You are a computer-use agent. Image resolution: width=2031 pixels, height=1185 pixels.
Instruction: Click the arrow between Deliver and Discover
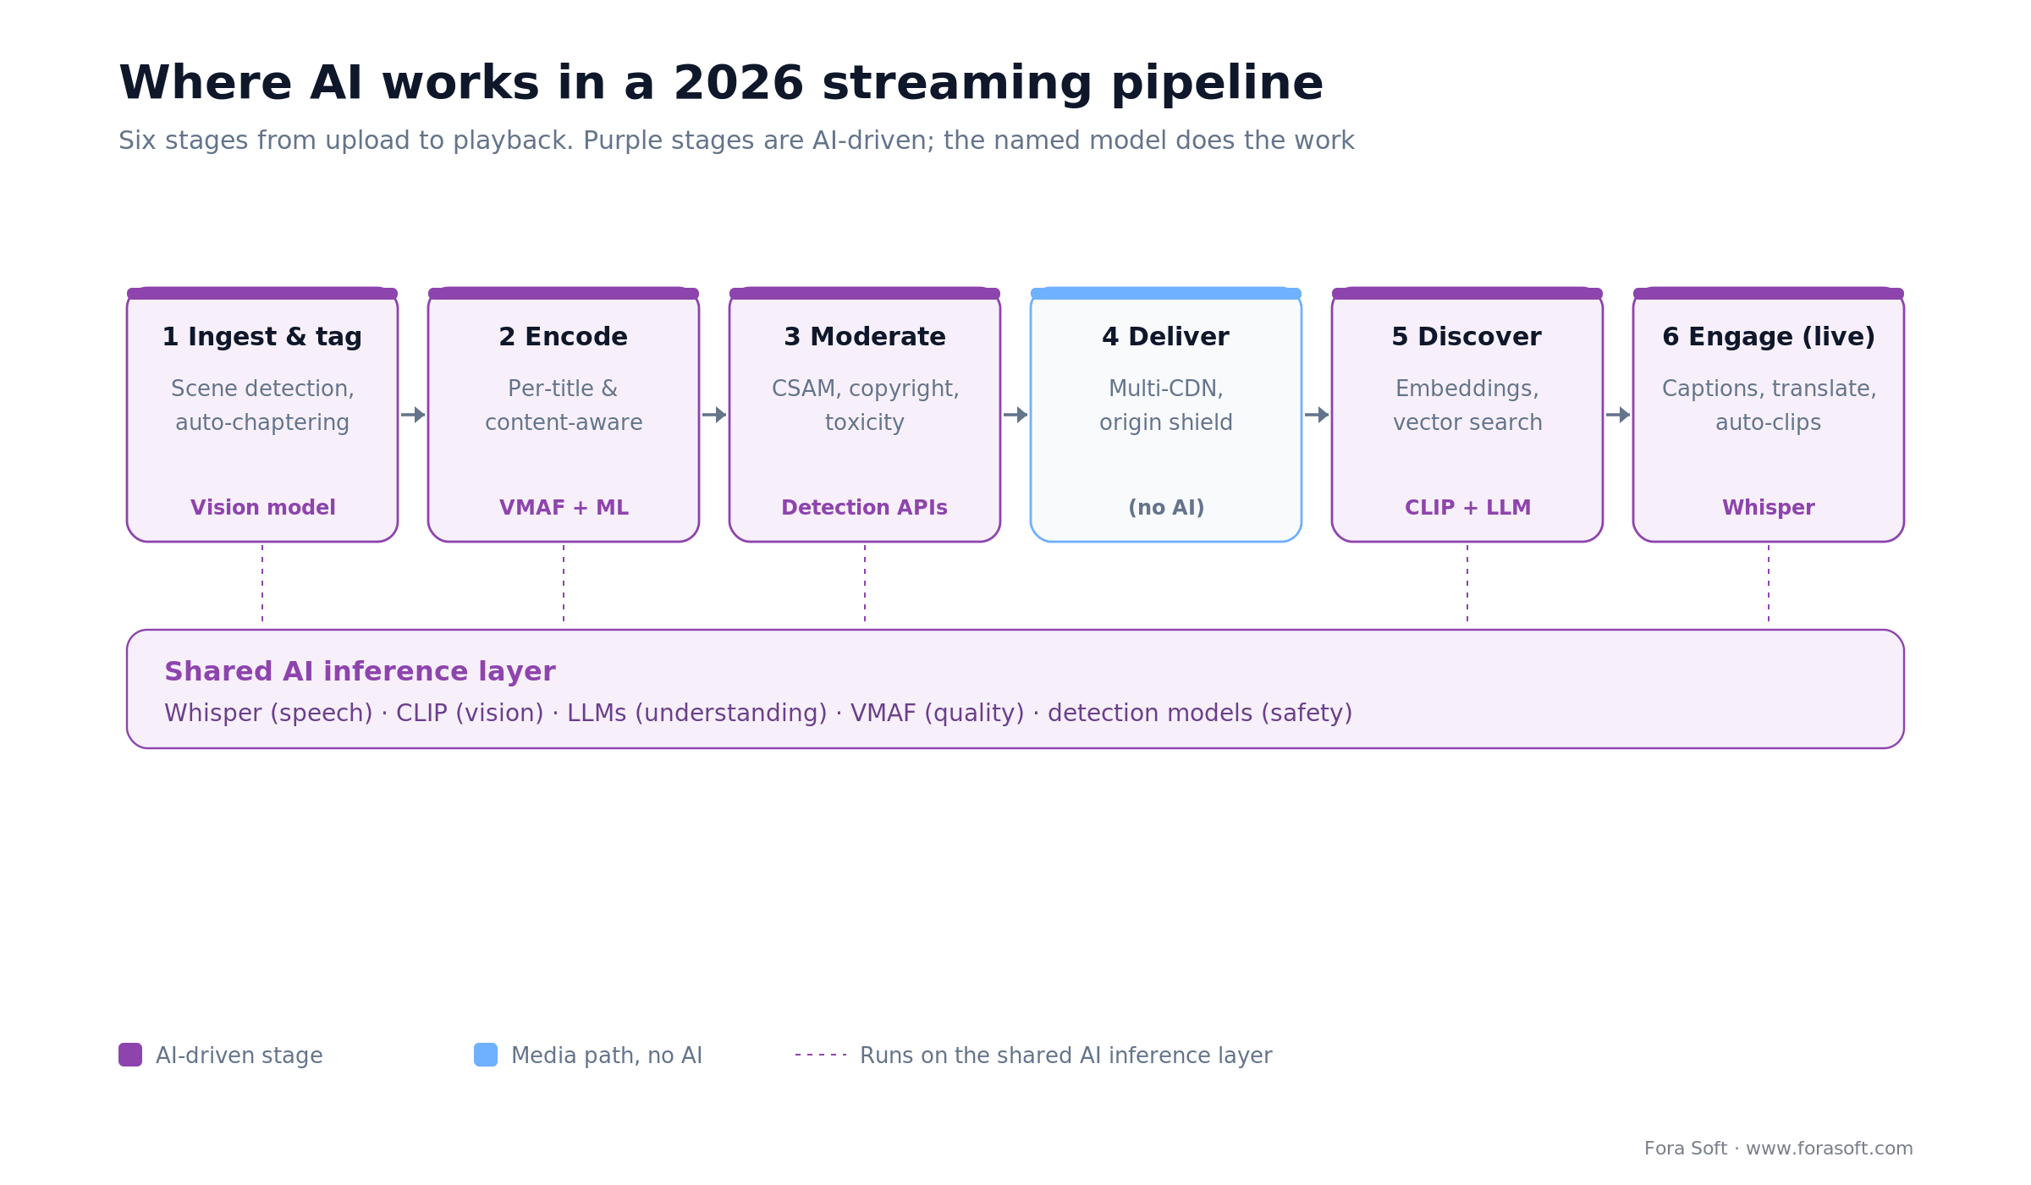click(1317, 415)
